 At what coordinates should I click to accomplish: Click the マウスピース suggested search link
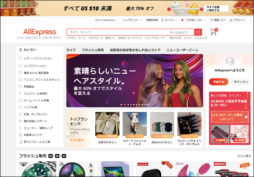coord(96,38)
